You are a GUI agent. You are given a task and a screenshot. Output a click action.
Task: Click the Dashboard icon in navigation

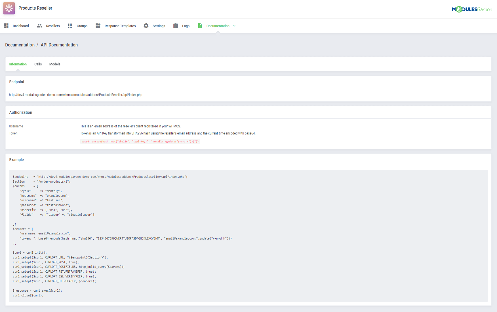coord(6,26)
